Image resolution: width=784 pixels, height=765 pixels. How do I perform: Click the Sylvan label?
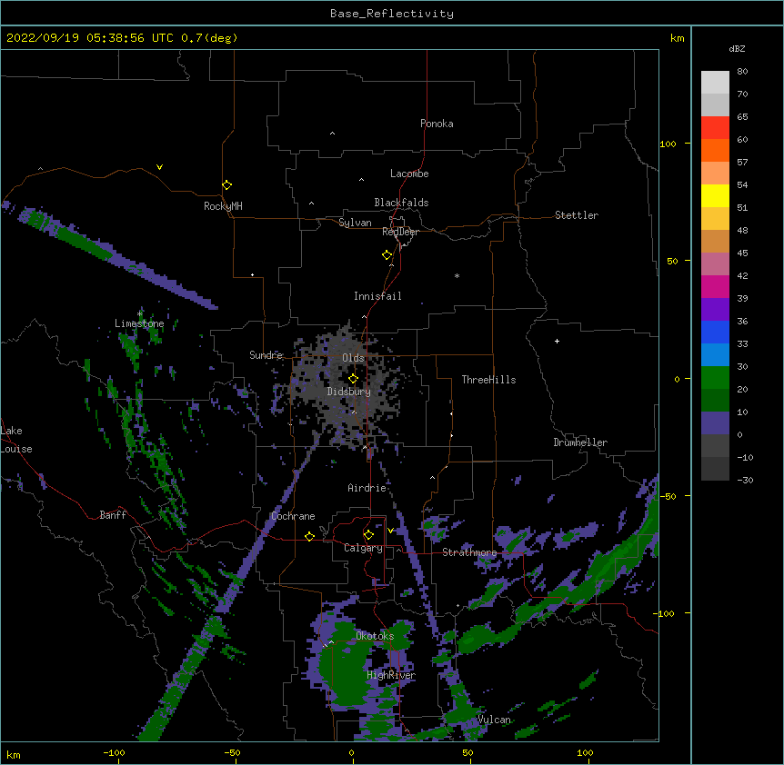pyautogui.click(x=355, y=223)
